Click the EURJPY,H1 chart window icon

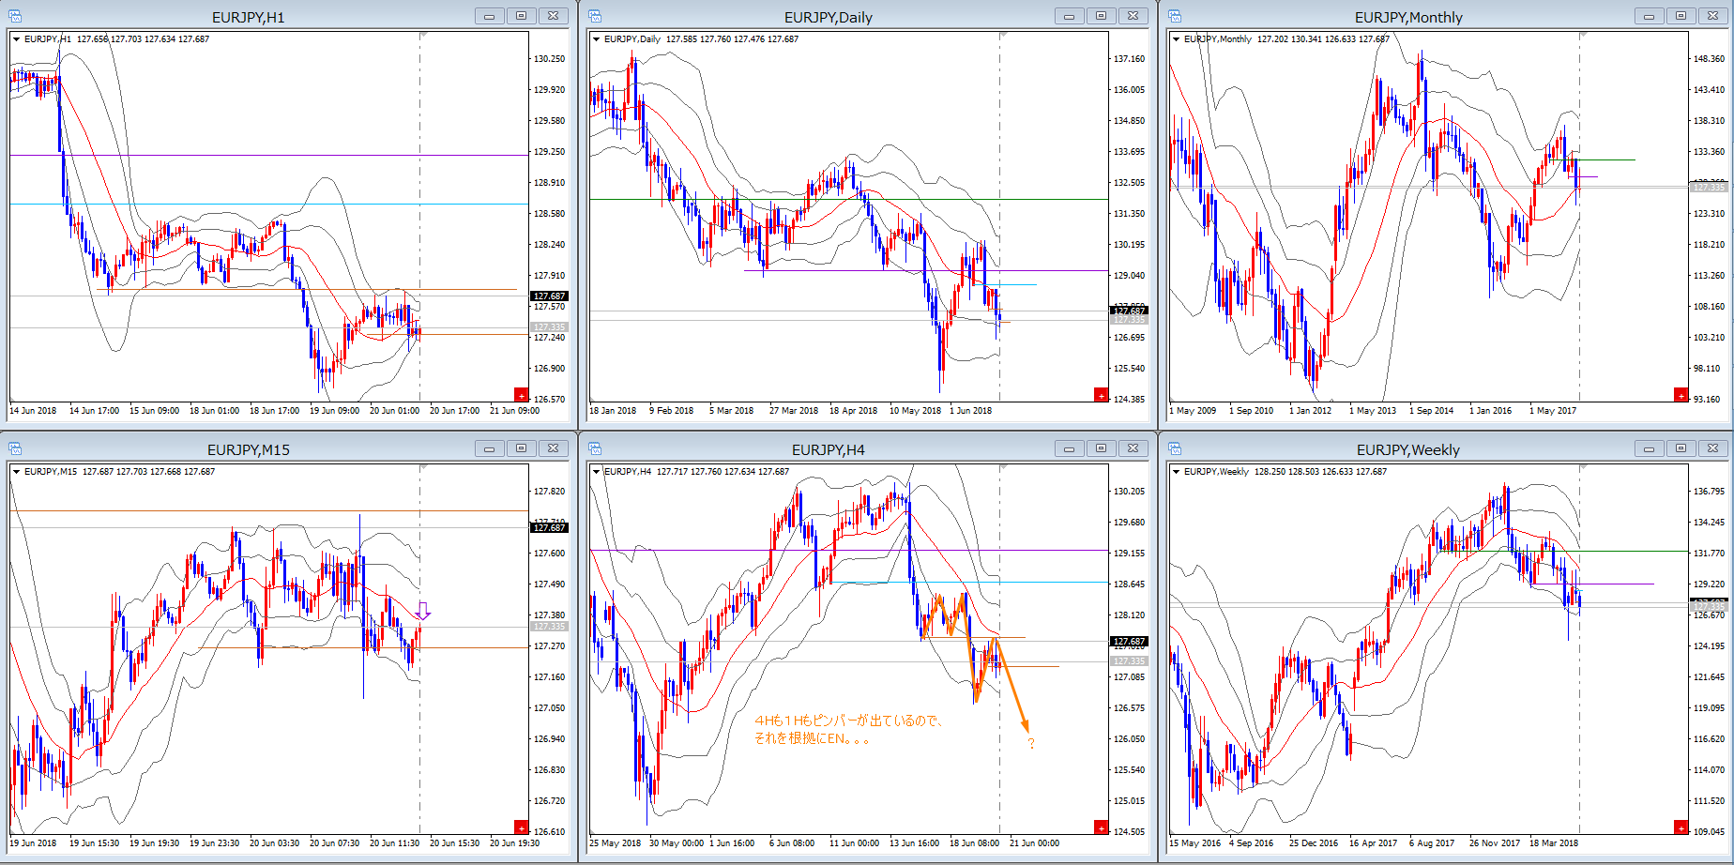click(15, 16)
